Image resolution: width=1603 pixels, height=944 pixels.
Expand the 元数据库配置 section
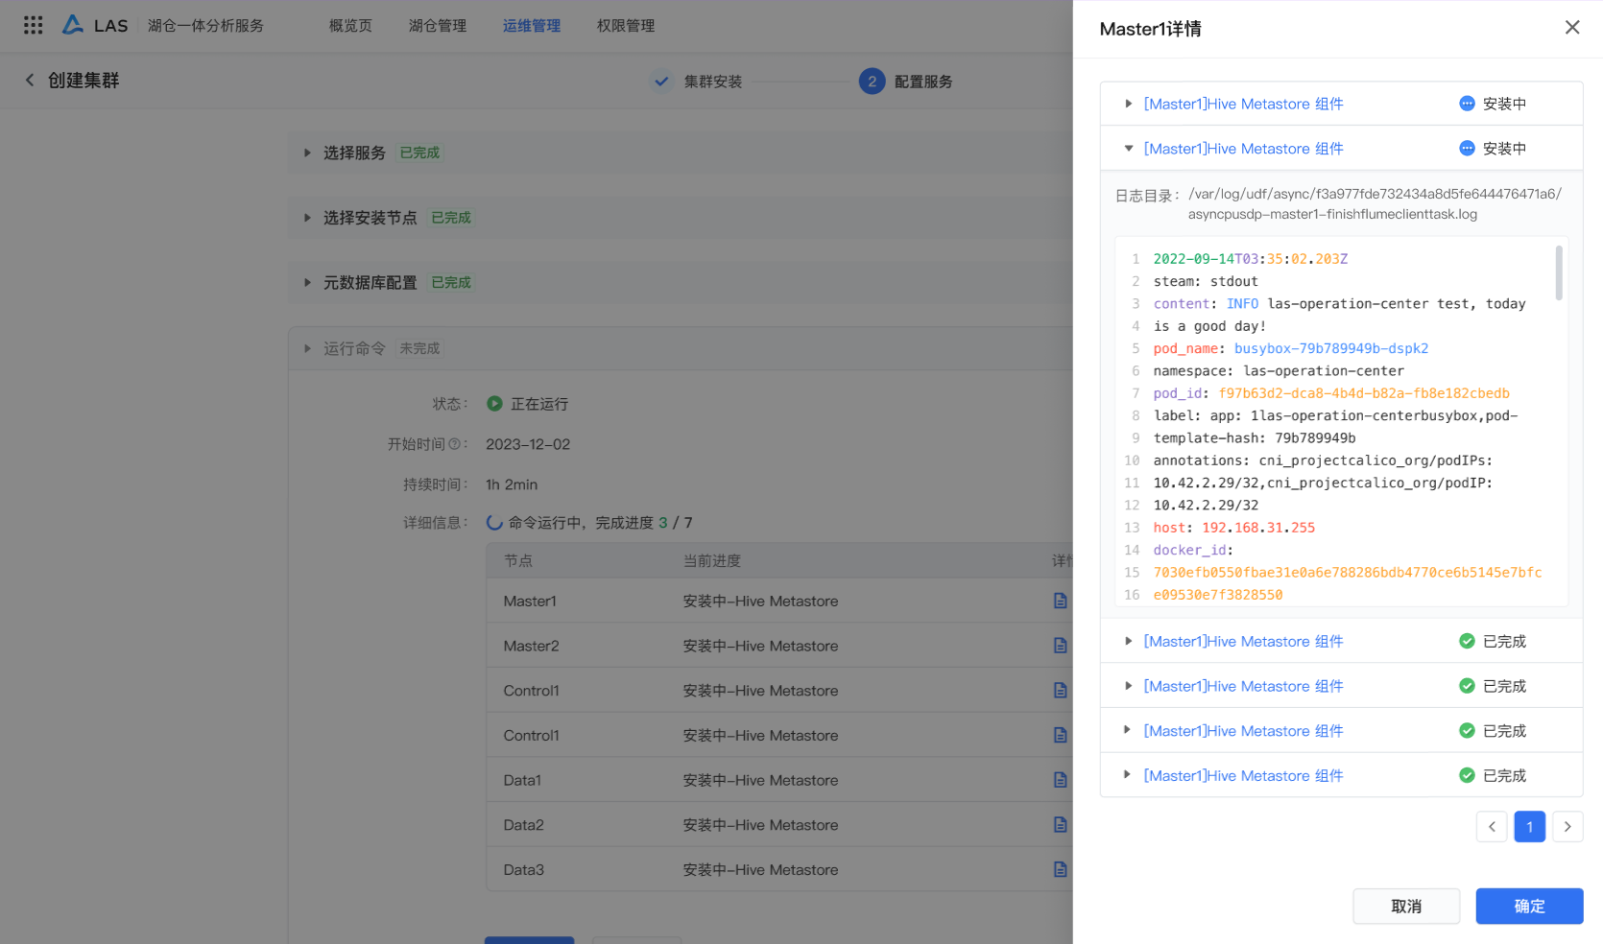tap(307, 282)
